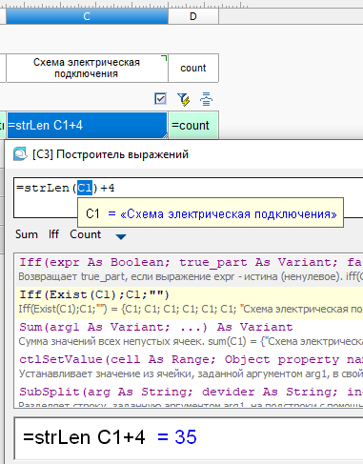Click the expression builder window icon
The height and width of the screenshot is (464, 363).
pyautogui.click(x=20, y=154)
